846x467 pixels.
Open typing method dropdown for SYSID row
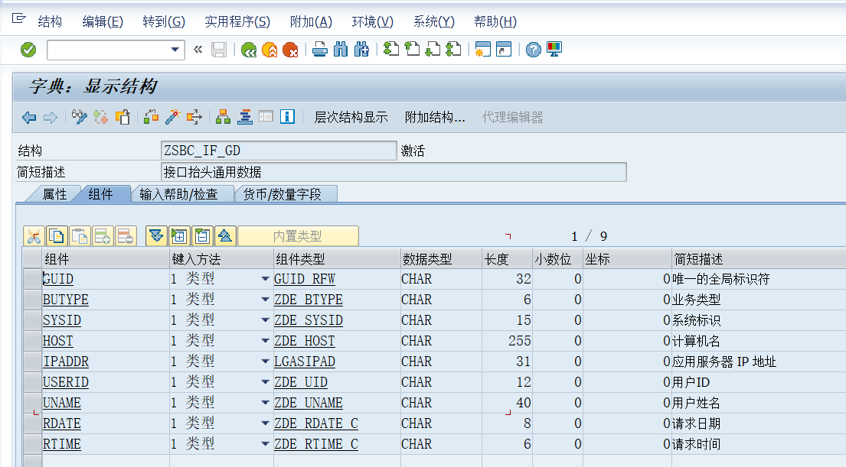265,320
